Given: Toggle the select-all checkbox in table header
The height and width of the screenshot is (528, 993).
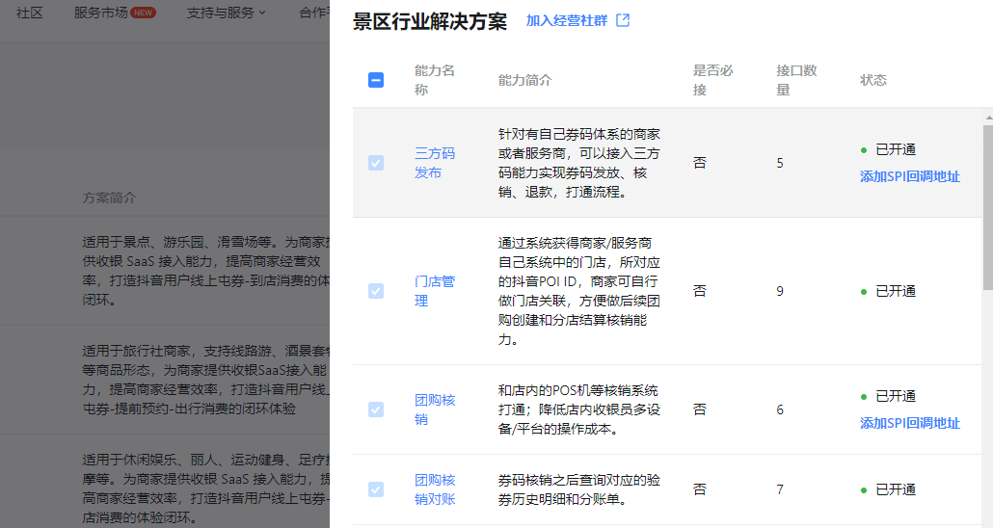Looking at the screenshot, I should (x=376, y=80).
